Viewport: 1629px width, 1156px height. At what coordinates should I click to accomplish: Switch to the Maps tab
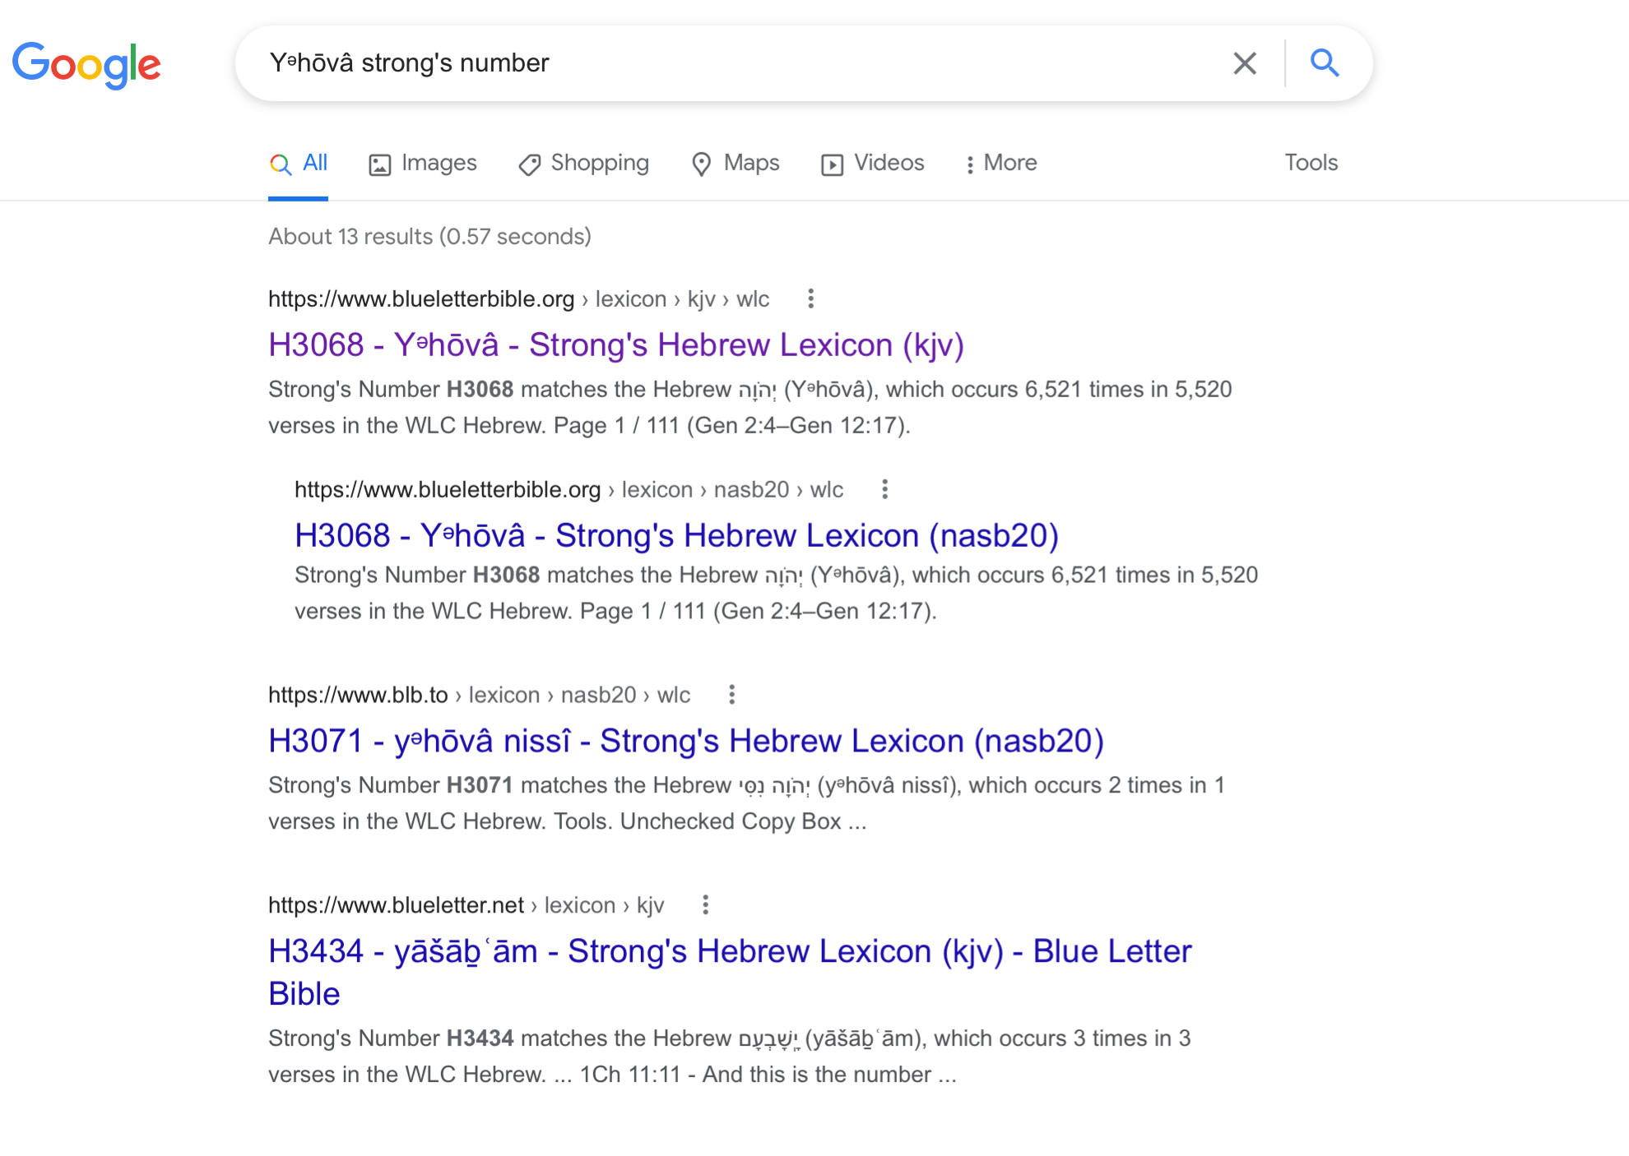pyautogui.click(x=736, y=163)
